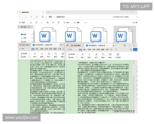Click search magnifier beside tabs, right WPS window
The image size is (155, 124).
116,49
